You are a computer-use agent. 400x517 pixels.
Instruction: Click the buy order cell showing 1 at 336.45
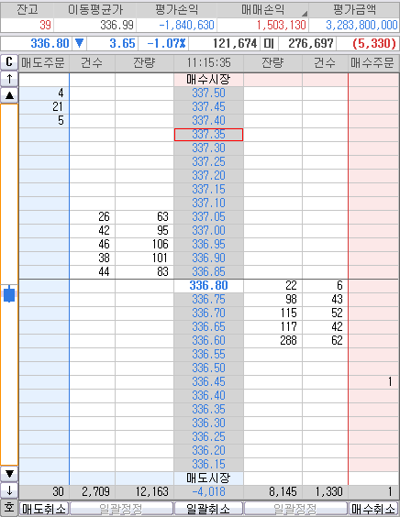[373, 382]
